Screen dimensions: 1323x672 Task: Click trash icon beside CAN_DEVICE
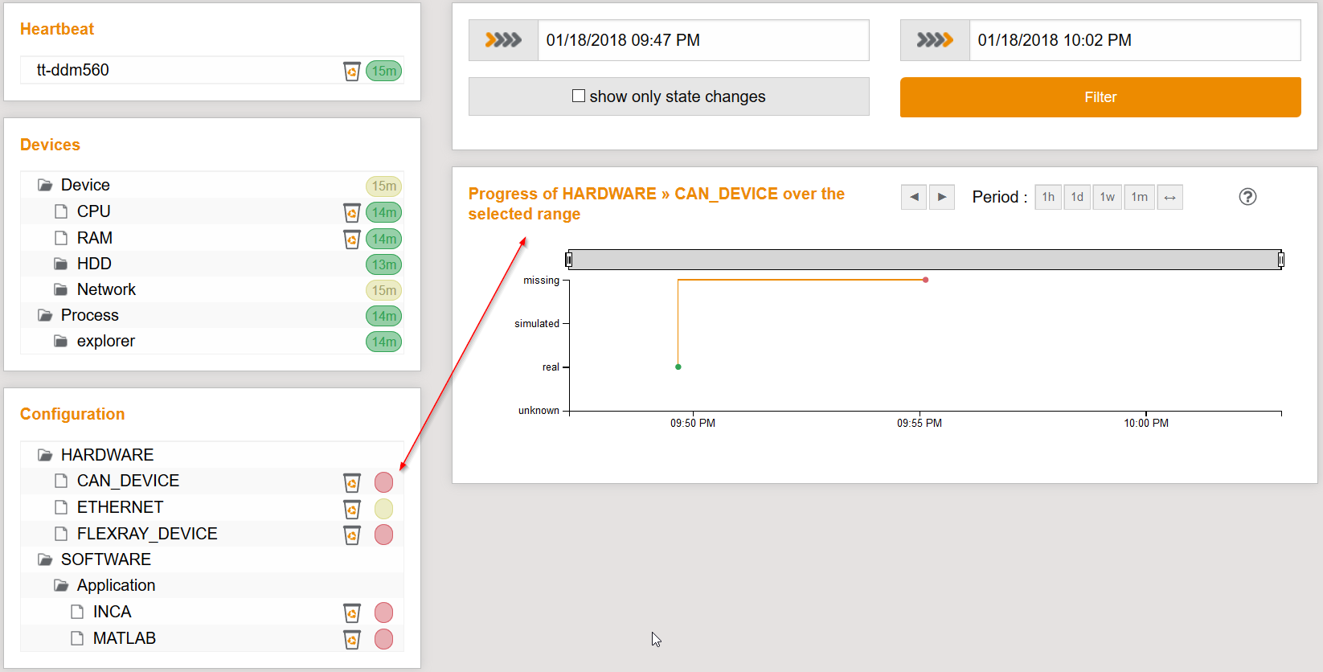351,482
